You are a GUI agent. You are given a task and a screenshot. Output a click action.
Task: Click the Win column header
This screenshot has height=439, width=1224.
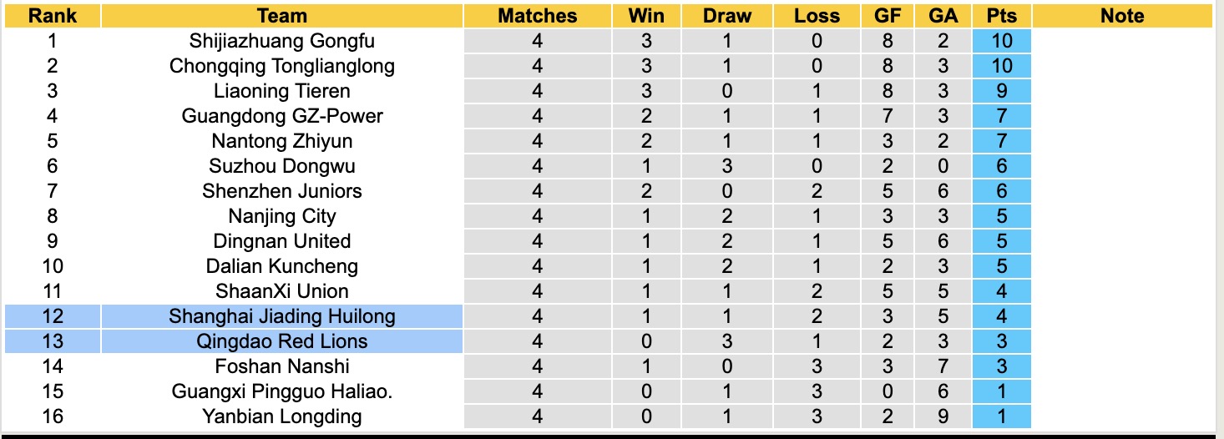point(645,16)
